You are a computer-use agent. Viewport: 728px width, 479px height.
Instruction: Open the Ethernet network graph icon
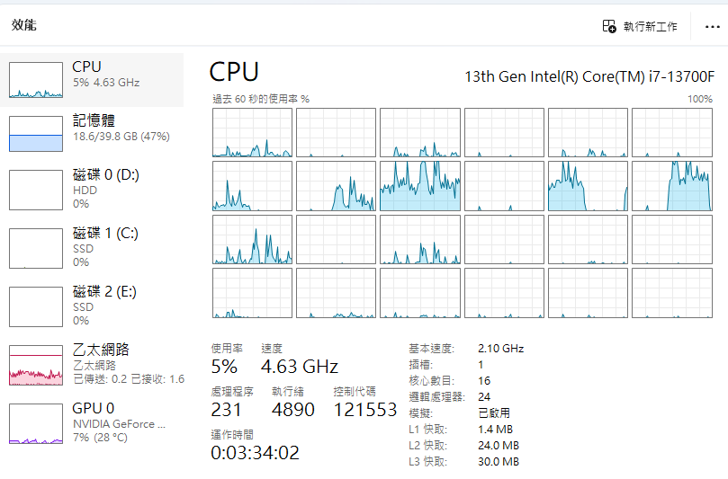36,364
